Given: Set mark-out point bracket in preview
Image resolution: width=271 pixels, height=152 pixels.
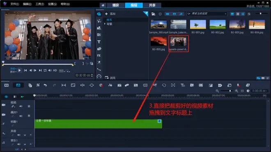Looking at the screenshot, I should click(x=83, y=64).
